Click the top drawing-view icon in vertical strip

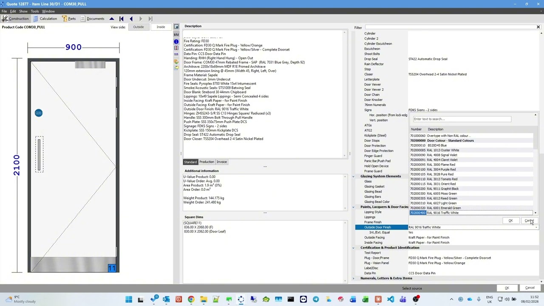pyautogui.click(x=176, y=27)
